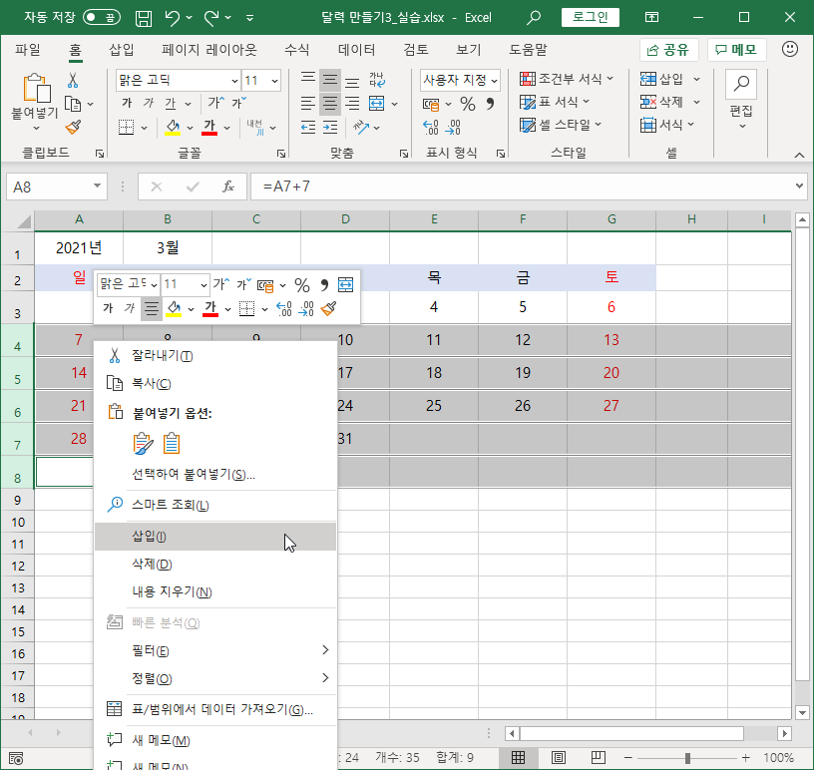Collapse the ribbon with the chevron
This screenshot has width=814, height=770.
pos(799,155)
